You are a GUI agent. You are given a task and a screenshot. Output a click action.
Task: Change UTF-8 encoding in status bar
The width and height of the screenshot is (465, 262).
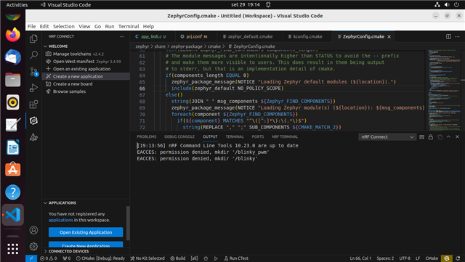click(x=405, y=258)
